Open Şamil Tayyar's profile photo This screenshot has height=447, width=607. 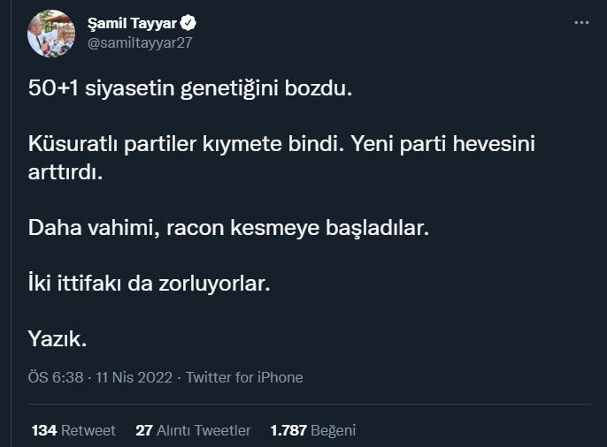click(51, 34)
